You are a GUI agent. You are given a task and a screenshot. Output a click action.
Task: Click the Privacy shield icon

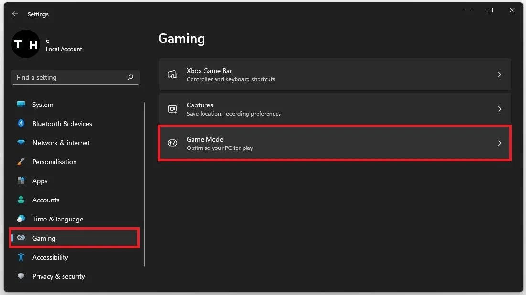tap(21, 276)
